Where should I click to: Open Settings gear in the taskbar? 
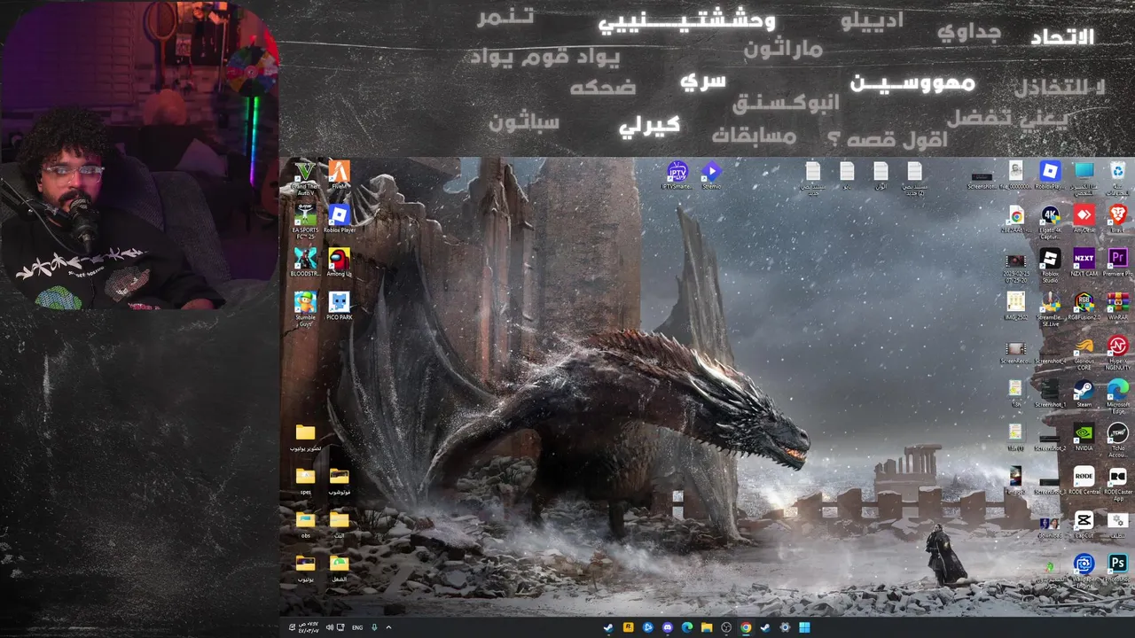[x=785, y=627]
